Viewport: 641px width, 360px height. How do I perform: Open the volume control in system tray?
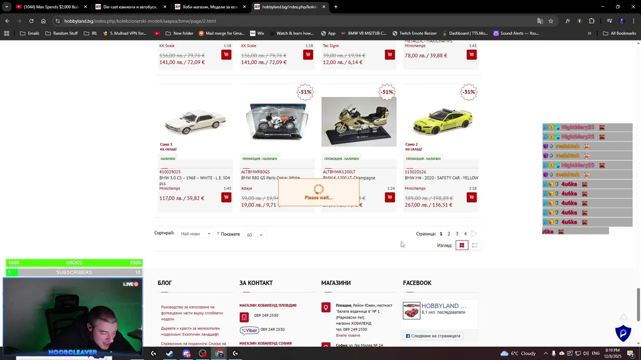tap(586, 353)
